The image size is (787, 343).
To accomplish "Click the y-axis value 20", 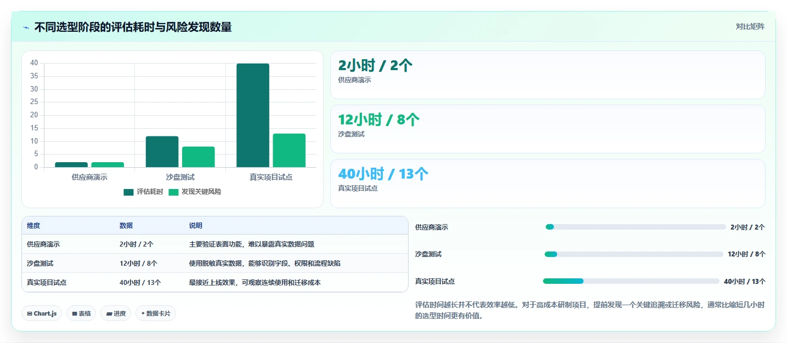I will (34, 115).
